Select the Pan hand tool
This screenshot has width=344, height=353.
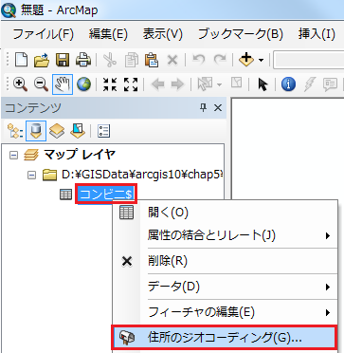click(63, 84)
